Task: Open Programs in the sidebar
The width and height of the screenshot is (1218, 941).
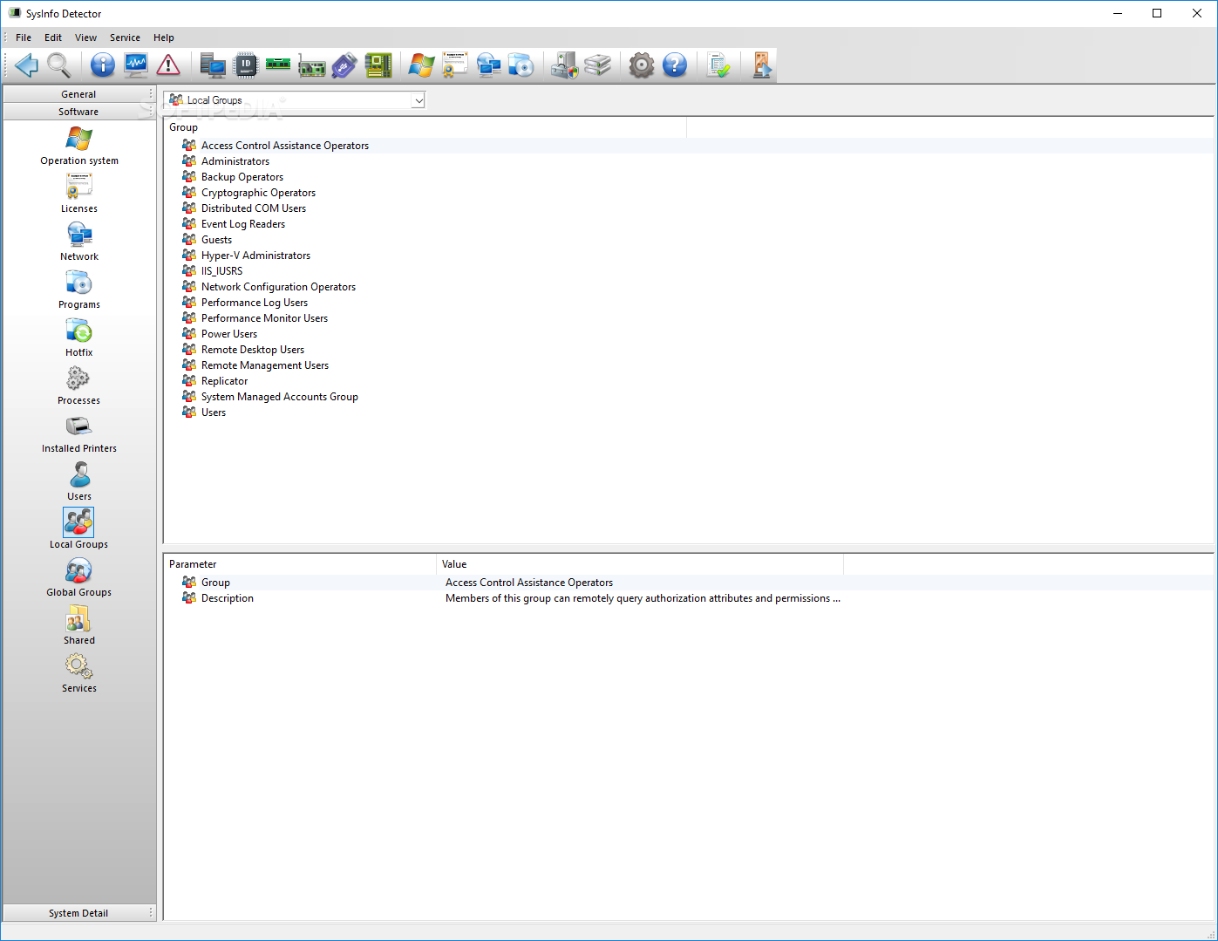Action: [79, 290]
